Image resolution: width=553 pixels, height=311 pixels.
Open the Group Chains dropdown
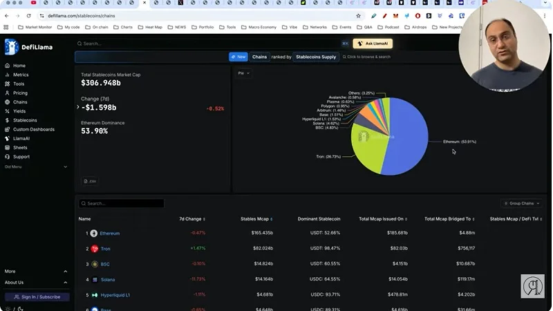click(x=521, y=203)
